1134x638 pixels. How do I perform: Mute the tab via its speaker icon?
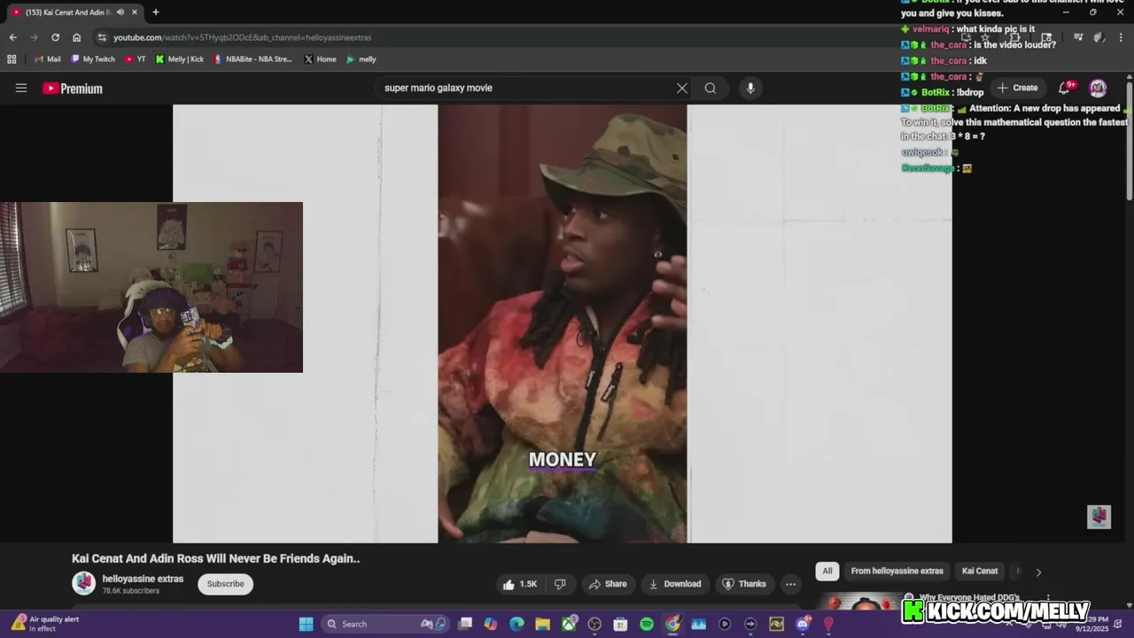tap(120, 12)
